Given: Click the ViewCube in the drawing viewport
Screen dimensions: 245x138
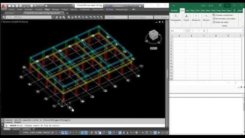Looking at the screenshot, I should tap(154, 35).
